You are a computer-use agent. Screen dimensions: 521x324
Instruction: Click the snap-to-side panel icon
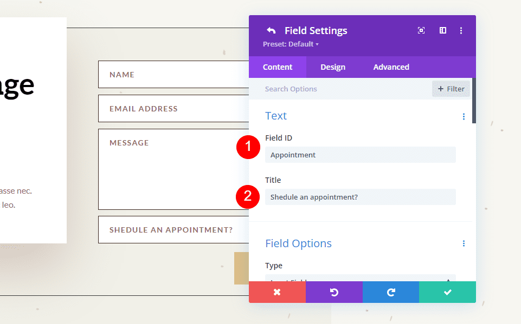tap(442, 31)
